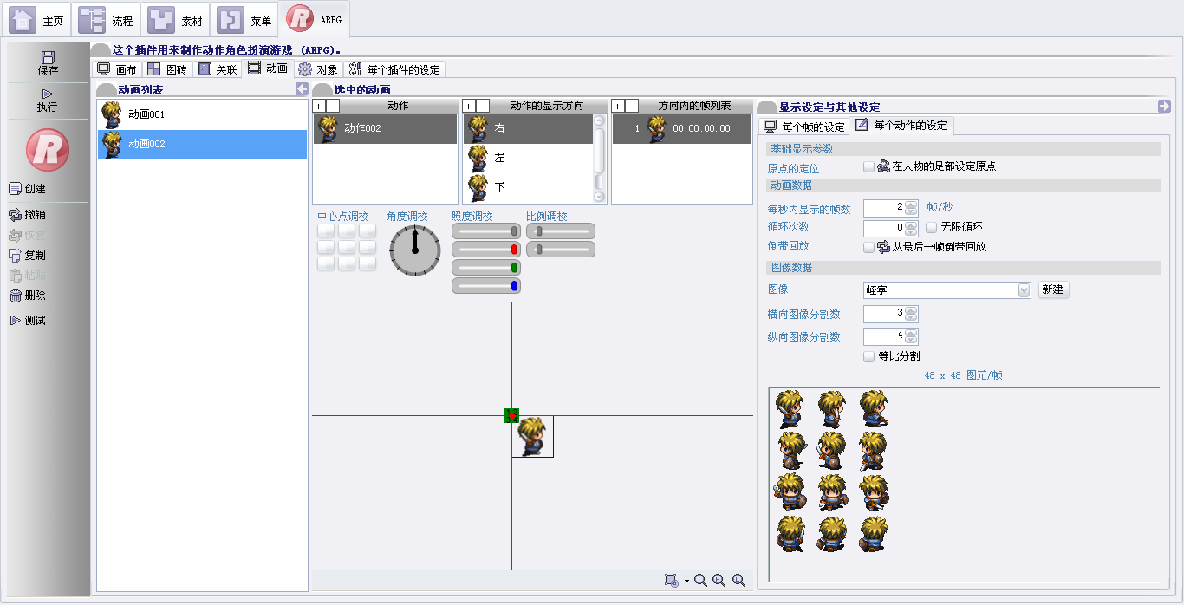Click the selection frame tool icon below the canvas
Screen dimensions: 1184x605
tap(671, 581)
